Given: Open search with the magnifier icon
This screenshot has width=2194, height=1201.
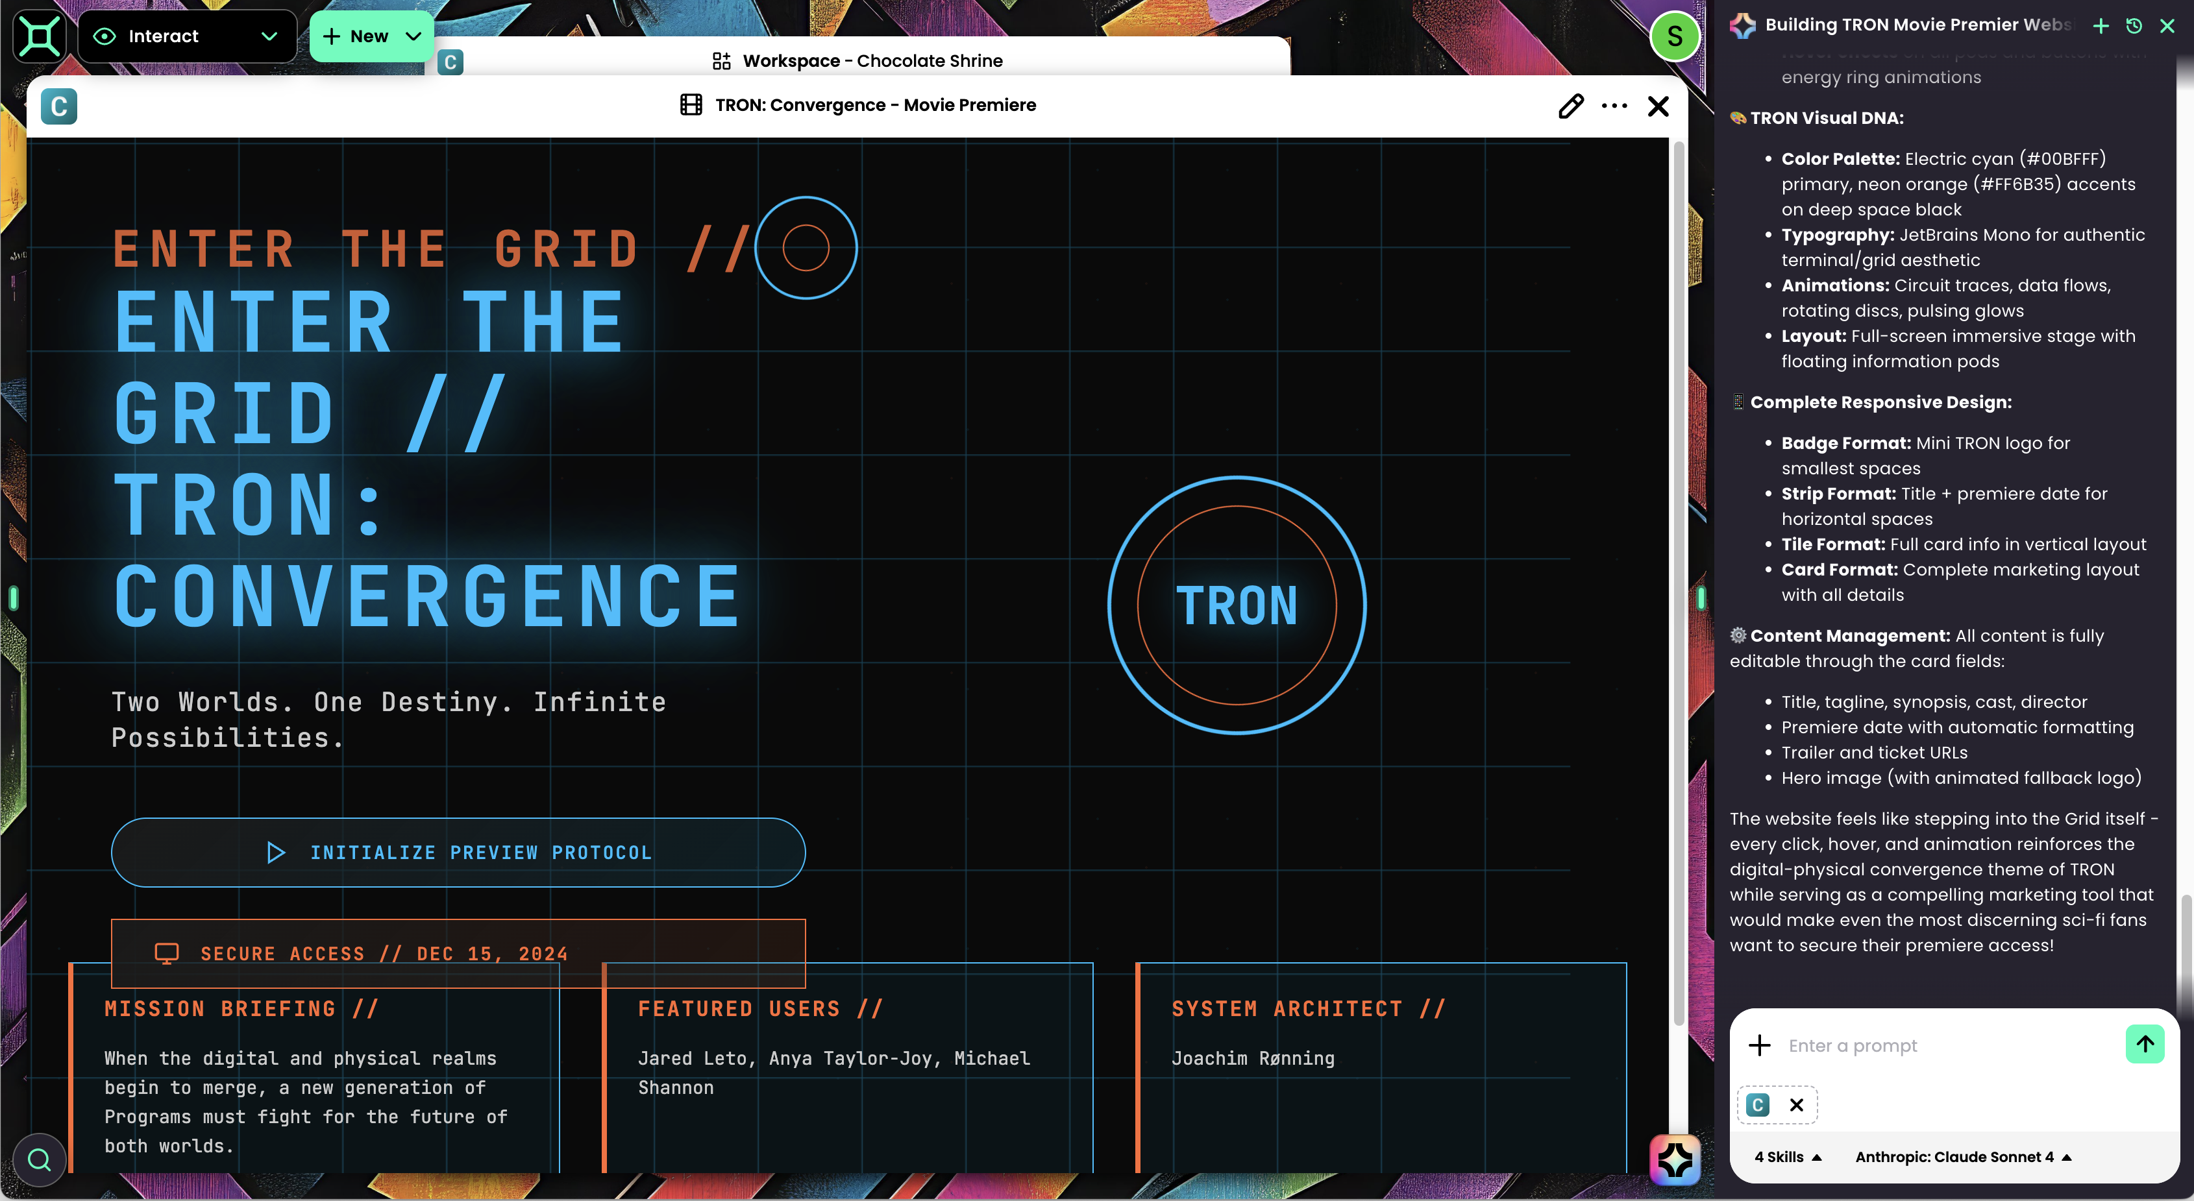Looking at the screenshot, I should [x=39, y=1159].
